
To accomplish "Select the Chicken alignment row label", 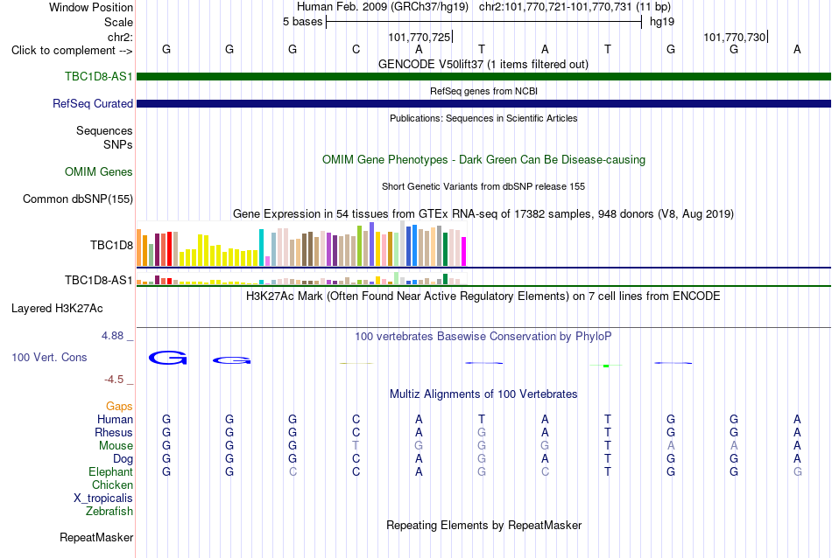I will tap(112, 485).
